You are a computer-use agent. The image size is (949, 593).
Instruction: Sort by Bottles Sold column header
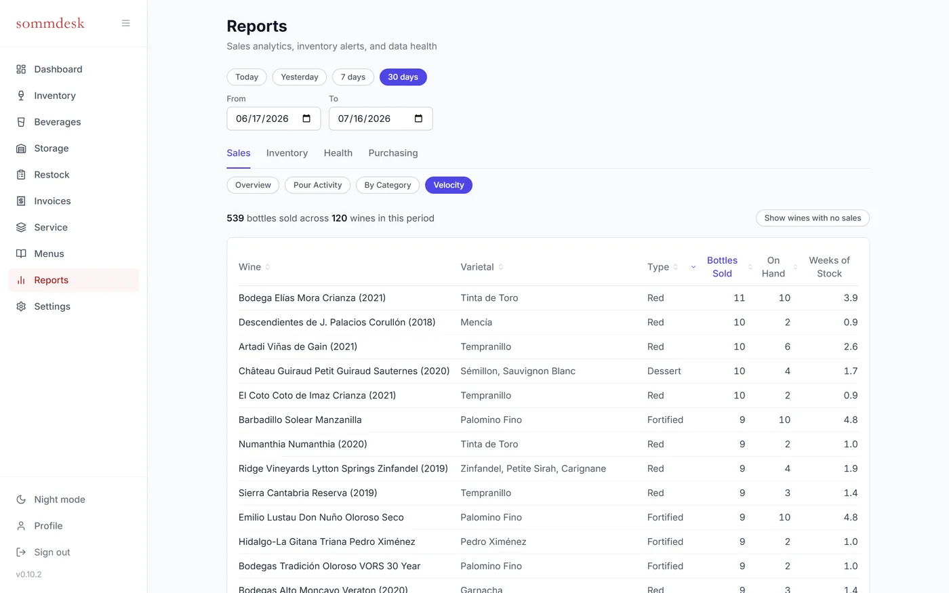(x=722, y=267)
